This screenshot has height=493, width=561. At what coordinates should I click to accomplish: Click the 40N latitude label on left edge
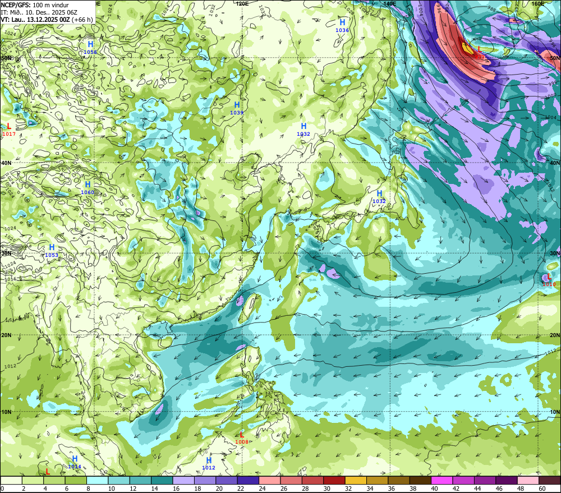tap(6, 163)
